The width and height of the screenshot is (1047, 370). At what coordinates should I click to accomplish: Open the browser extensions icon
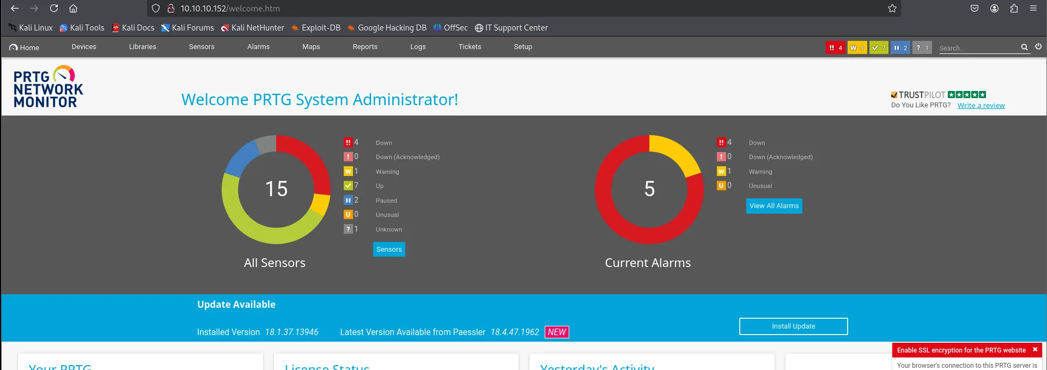(1014, 8)
